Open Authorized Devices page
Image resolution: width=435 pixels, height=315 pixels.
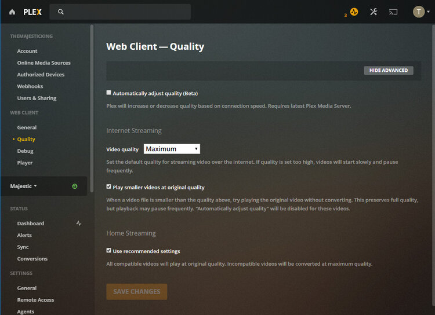click(x=41, y=75)
